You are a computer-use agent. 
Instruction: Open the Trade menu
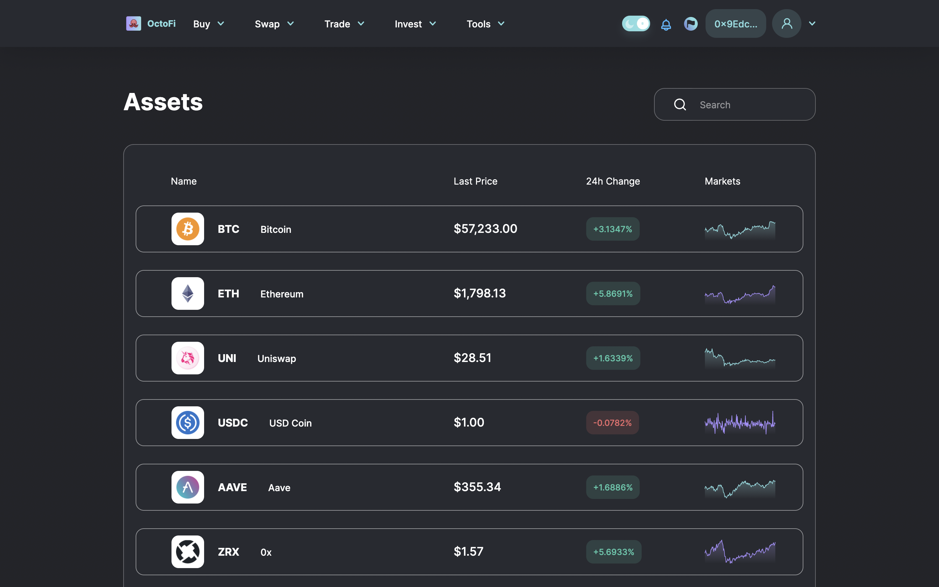[344, 24]
